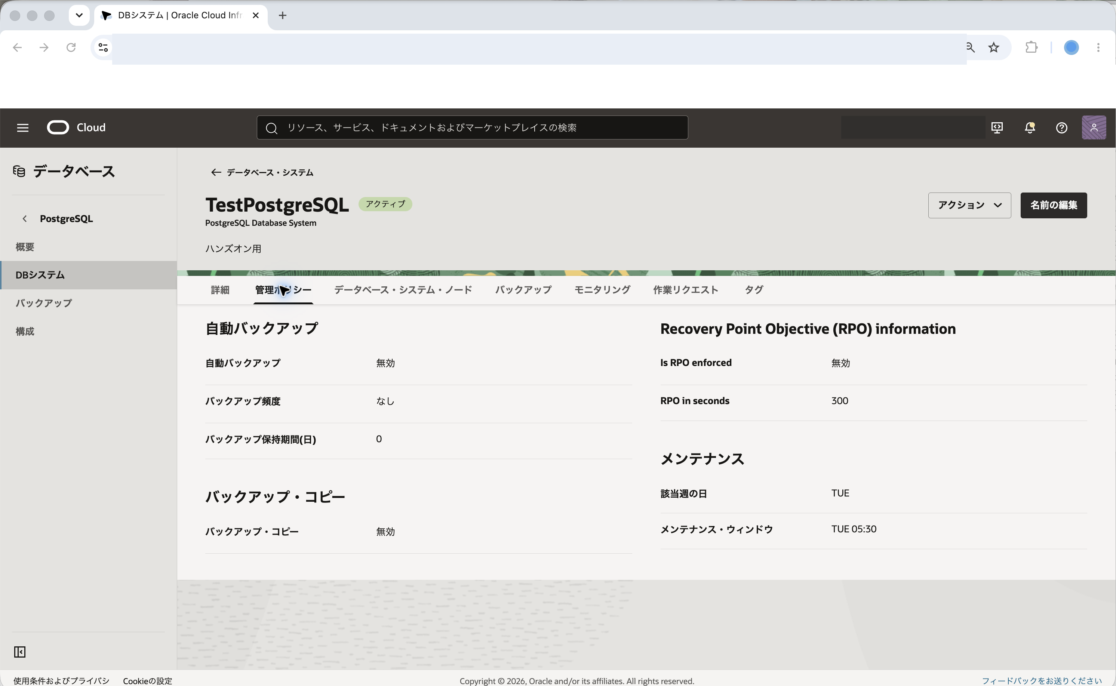Expand the アクション dropdown
The width and height of the screenshot is (1116, 686).
(969, 205)
